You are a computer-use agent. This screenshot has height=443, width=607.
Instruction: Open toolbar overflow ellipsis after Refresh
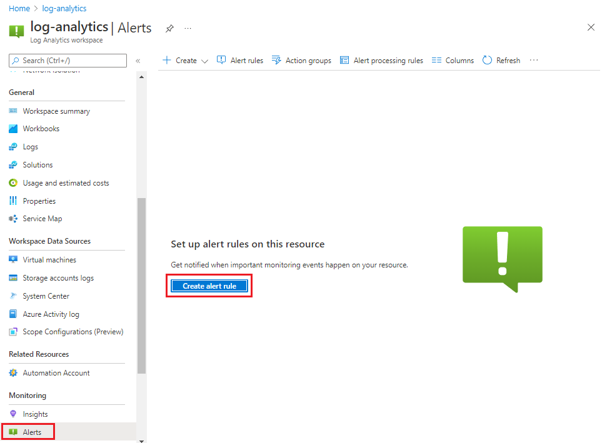(x=534, y=60)
